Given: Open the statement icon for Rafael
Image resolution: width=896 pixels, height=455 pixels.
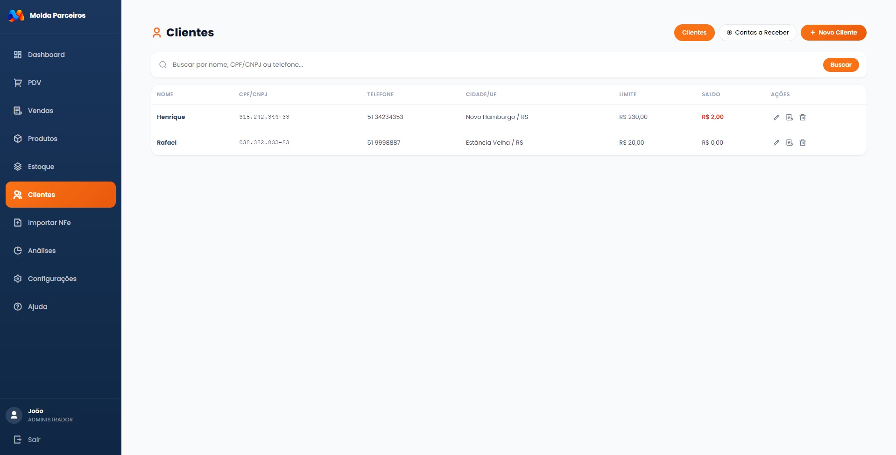Looking at the screenshot, I should coord(789,143).
